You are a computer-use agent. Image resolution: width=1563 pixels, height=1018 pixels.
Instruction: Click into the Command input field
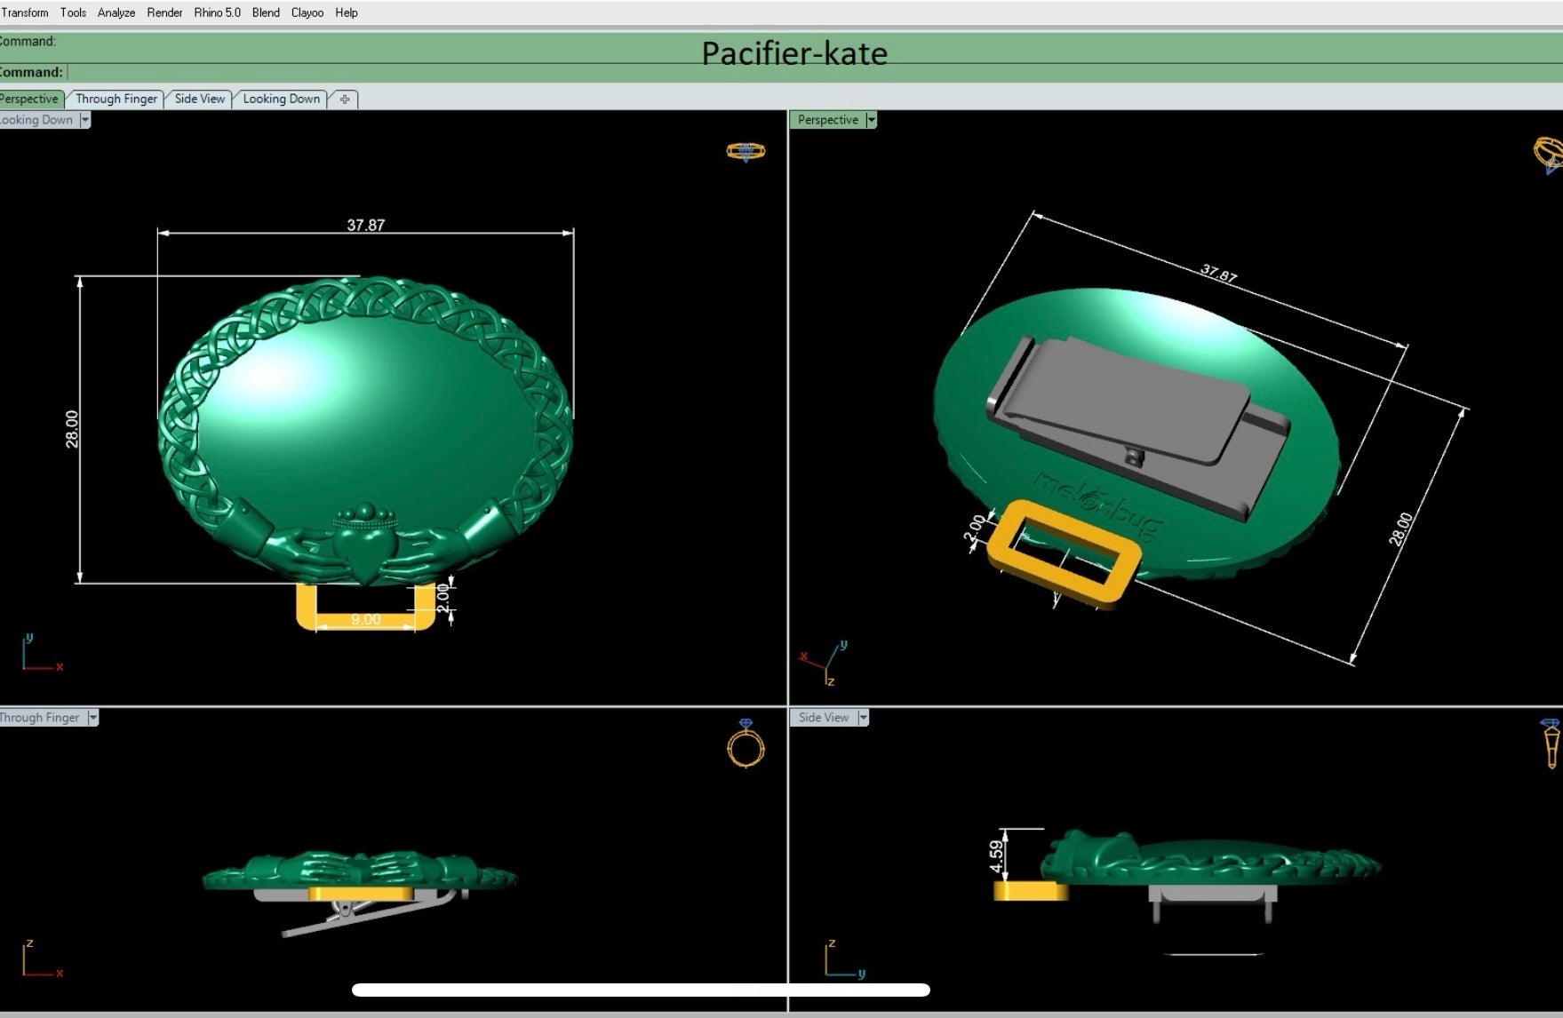(355, 73)
